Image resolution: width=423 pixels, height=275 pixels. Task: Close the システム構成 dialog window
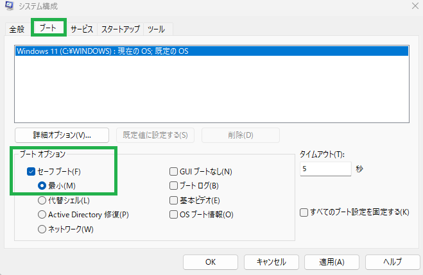pyautogui.click(x=415, y=6)
